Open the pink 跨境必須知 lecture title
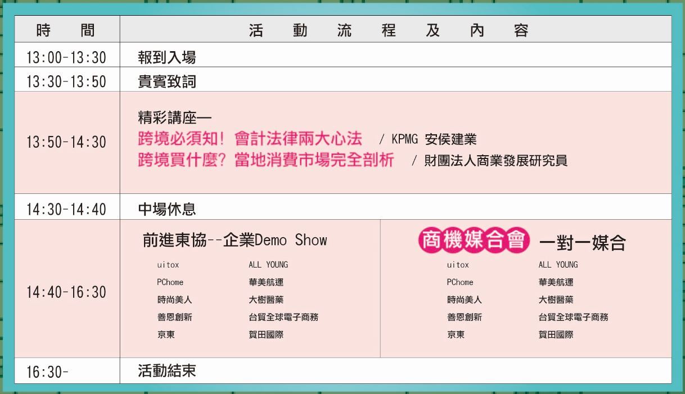685x394 pixels. click(x=250, y=139)
